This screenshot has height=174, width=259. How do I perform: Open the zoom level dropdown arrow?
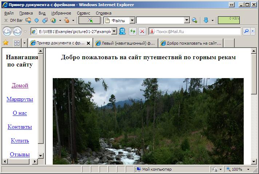click(248, 169)
